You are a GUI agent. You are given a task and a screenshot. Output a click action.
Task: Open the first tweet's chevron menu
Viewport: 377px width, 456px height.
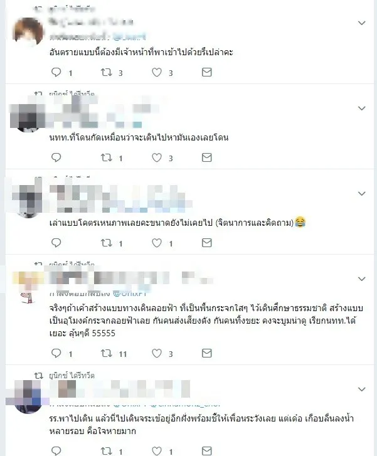click(361, 23)
